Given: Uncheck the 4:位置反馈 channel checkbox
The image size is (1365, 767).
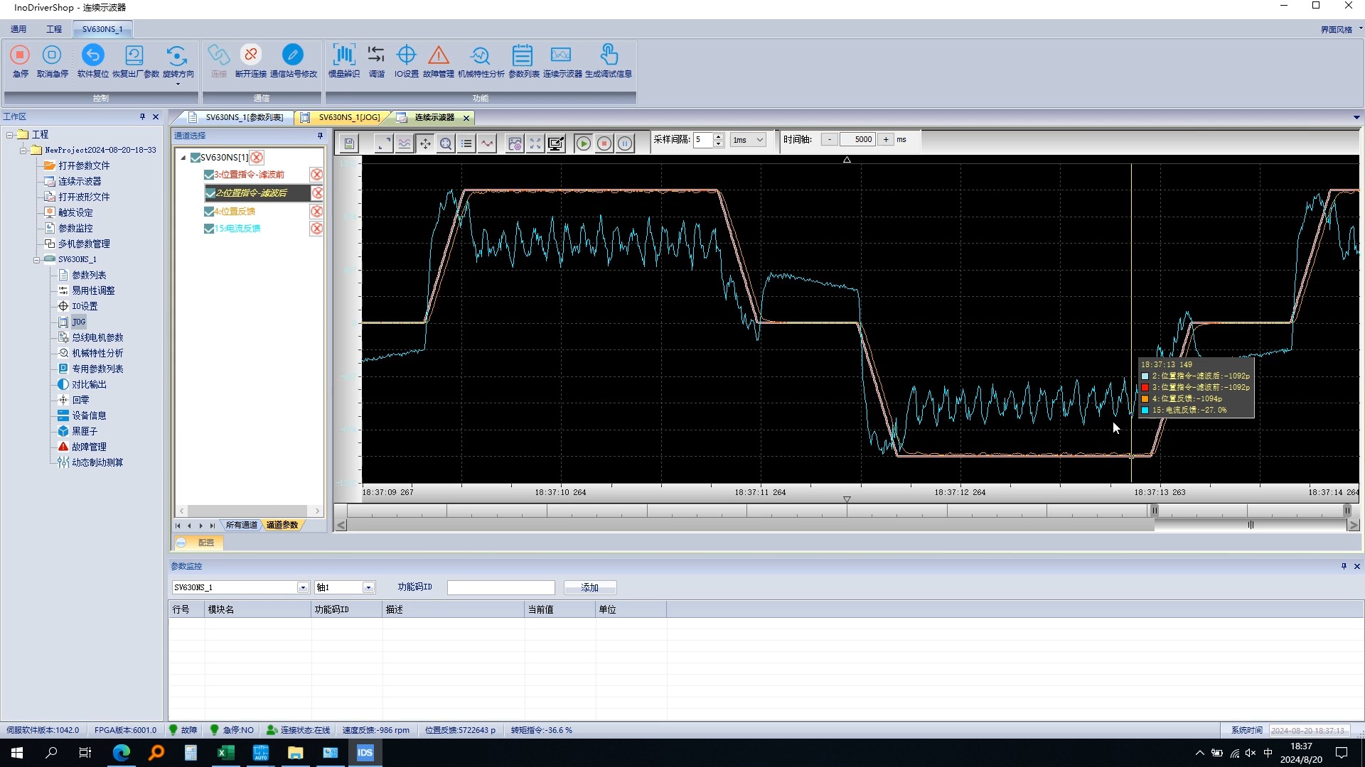Looking at the screenshot, I should pyautogui.click(x=208, y=212).
